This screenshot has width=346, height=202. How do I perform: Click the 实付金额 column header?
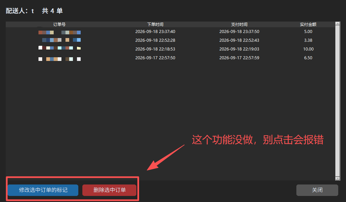308,25
